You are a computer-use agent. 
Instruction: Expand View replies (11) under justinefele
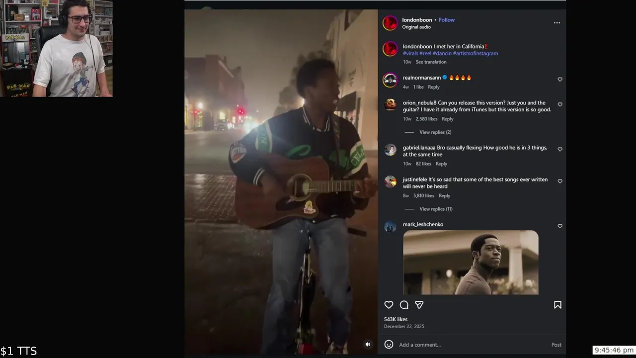[436, 209]
